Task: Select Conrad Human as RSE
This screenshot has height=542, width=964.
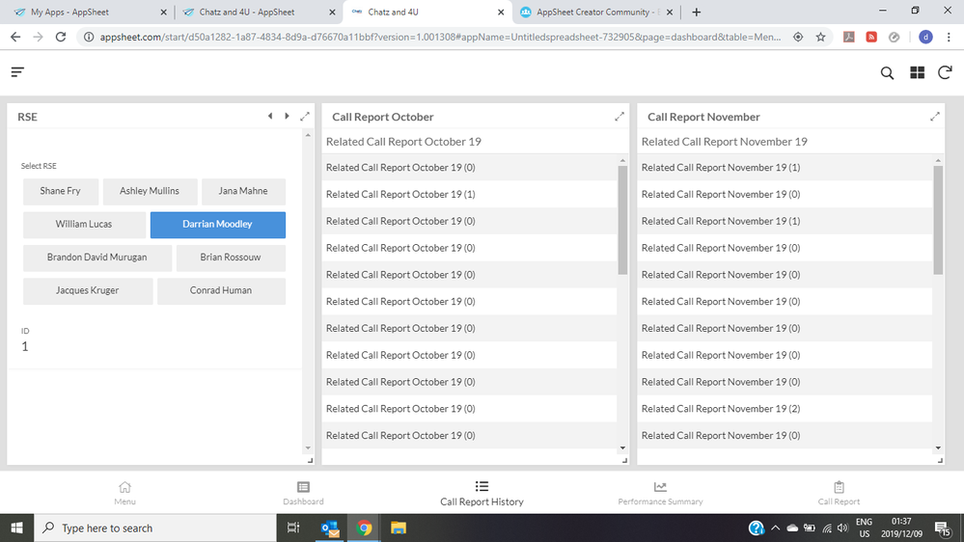Action: pos(221,290)
